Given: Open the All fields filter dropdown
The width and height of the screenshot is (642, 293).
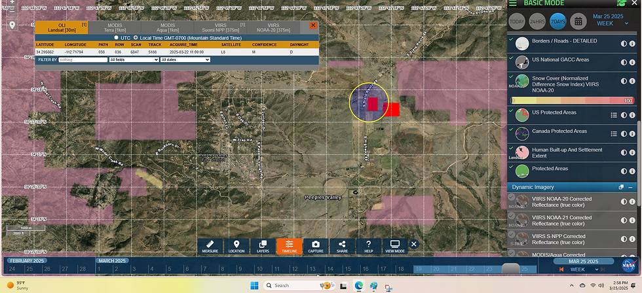Looking at the screenshot, I should (x=134, y=60).
